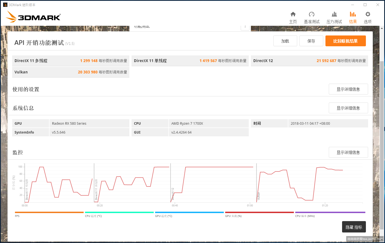
Task: Click the GUI version v2.4.4264 64
Action: 181,132
